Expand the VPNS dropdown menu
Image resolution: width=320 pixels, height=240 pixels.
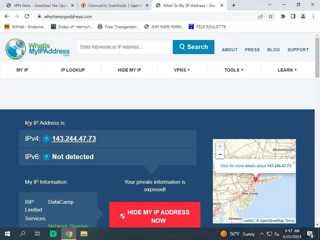point(182,70)
